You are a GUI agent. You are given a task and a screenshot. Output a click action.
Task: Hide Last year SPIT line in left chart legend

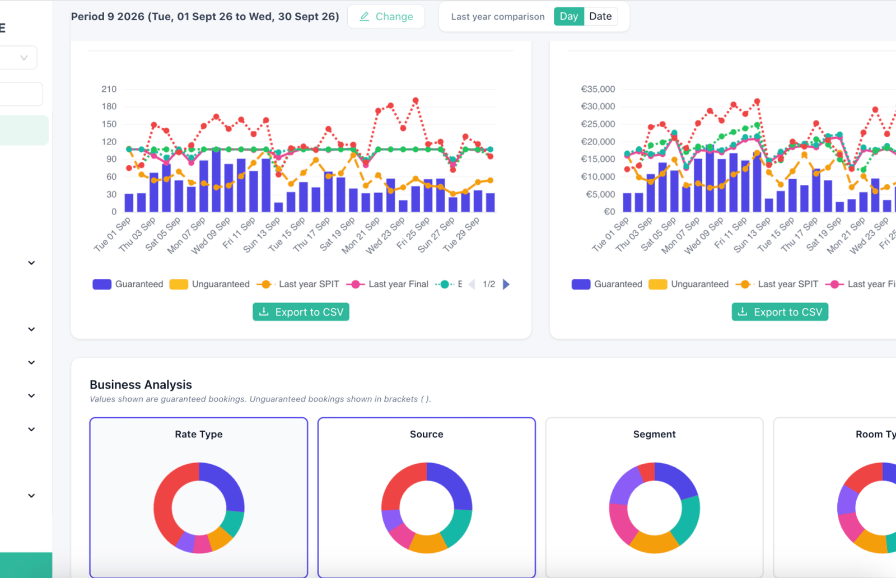[298, 285]
